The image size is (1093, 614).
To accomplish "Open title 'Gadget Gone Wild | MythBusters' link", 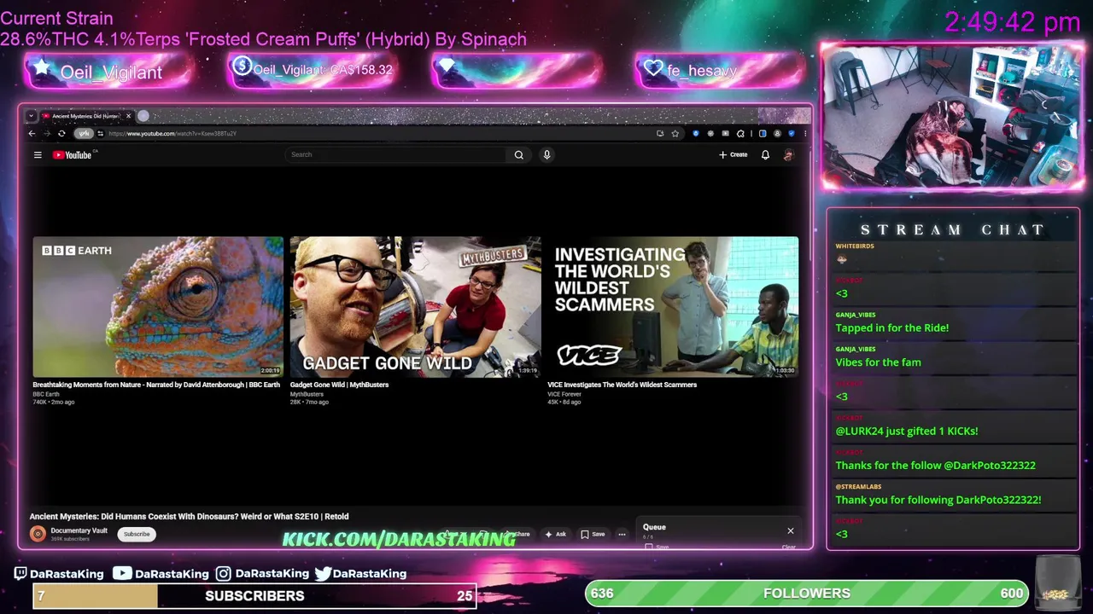I will [339, 385].
